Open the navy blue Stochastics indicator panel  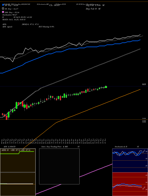pyautogui.click(x=130, y=160)
